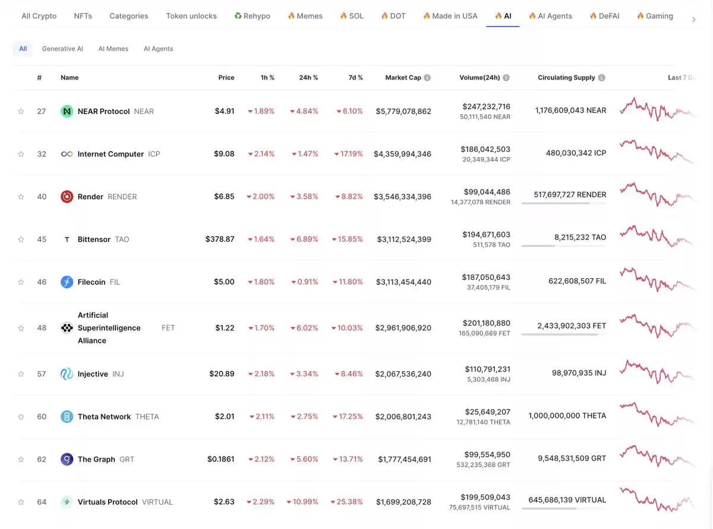Click Virtuals Protocol's 25.38% seven-day change
Screen dimensions: 713x529
pyautogui.click(x=347, y=502)
